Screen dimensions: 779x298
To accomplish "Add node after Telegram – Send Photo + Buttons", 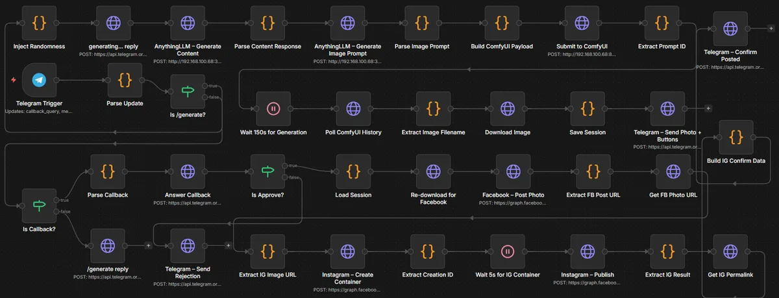I will click(708, 108).
